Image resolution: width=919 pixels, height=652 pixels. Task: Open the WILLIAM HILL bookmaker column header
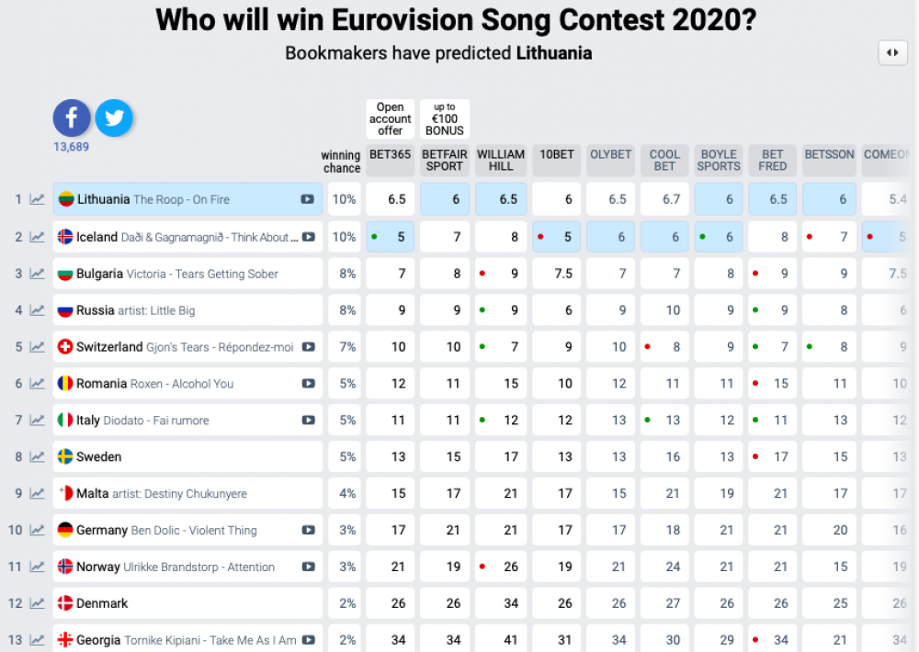click(501, 161)
